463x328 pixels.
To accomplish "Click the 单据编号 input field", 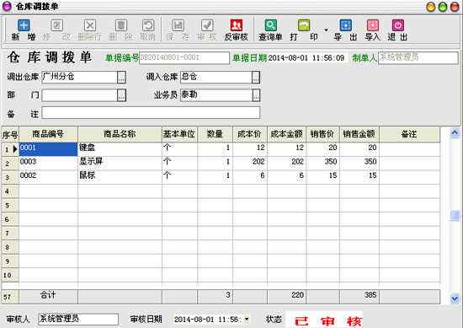I will click(x=184, y=57).
